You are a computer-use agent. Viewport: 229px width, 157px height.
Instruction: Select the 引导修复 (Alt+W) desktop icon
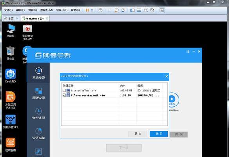tap(28, 32)
